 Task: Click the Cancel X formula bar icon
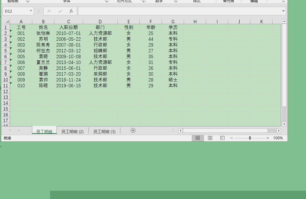(49, 11)
